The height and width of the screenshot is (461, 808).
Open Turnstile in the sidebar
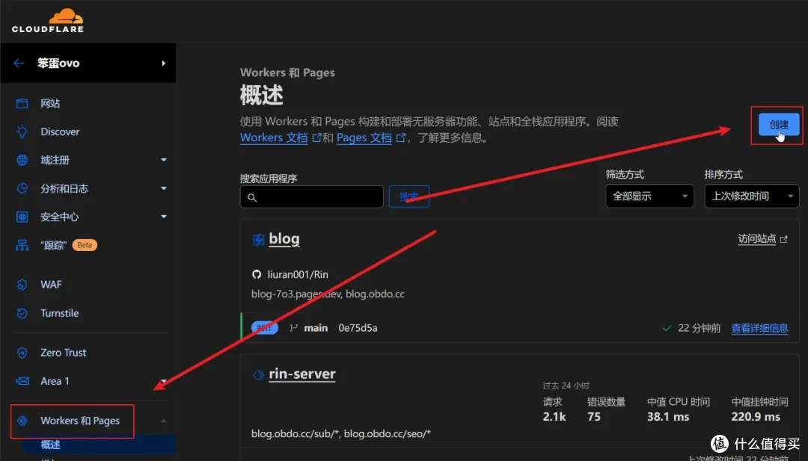tap(60, 313)
